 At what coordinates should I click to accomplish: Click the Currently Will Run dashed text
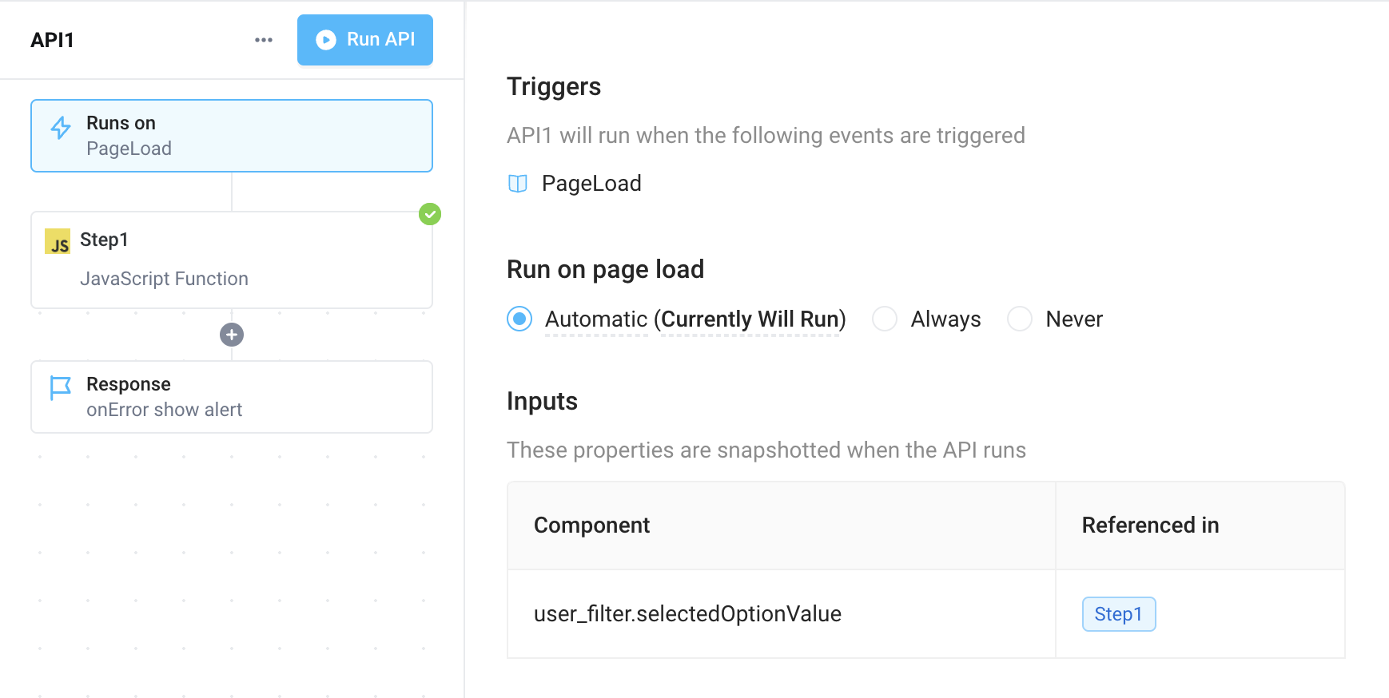tap(750, 319)
